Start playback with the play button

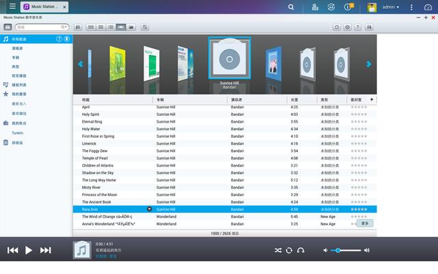pos(29,251)
